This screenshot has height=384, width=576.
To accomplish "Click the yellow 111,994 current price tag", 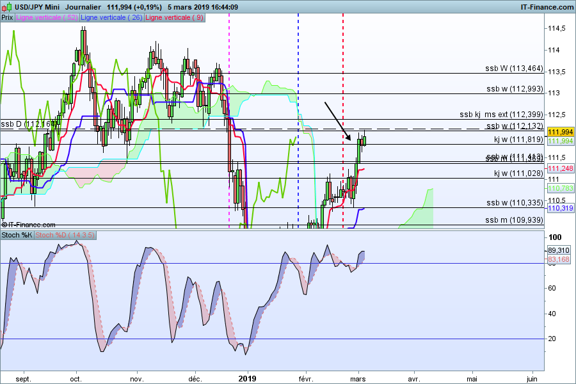I will [x=559, y=131].
